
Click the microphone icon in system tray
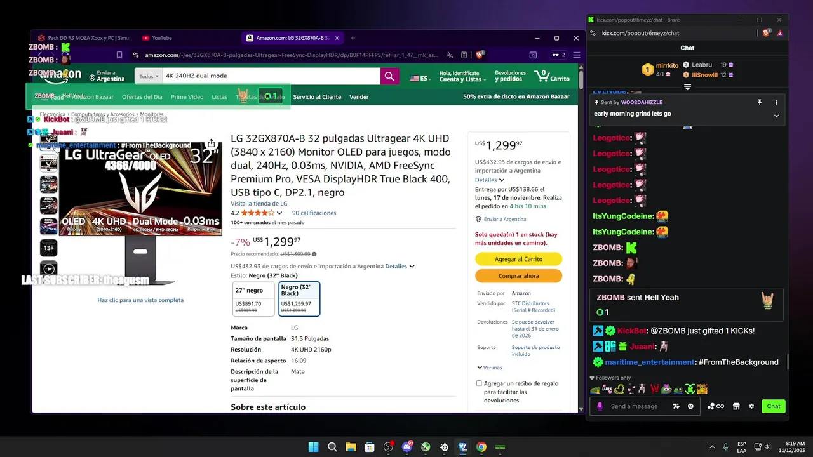click(x=725, y=447)
